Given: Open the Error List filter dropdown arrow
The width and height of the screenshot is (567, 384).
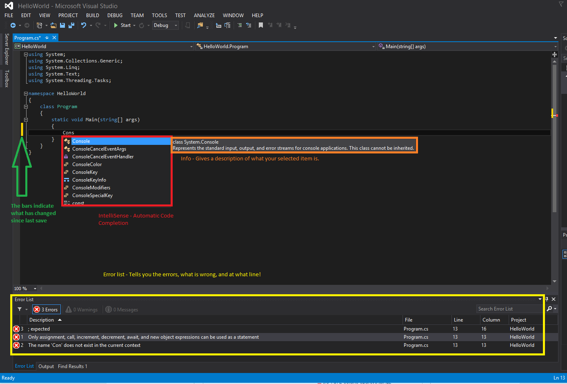Looking at the screenshot, I should (27, 309).
